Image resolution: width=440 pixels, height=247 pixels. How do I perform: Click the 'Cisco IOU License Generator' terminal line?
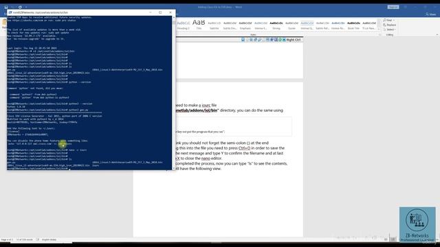[54, 116]
